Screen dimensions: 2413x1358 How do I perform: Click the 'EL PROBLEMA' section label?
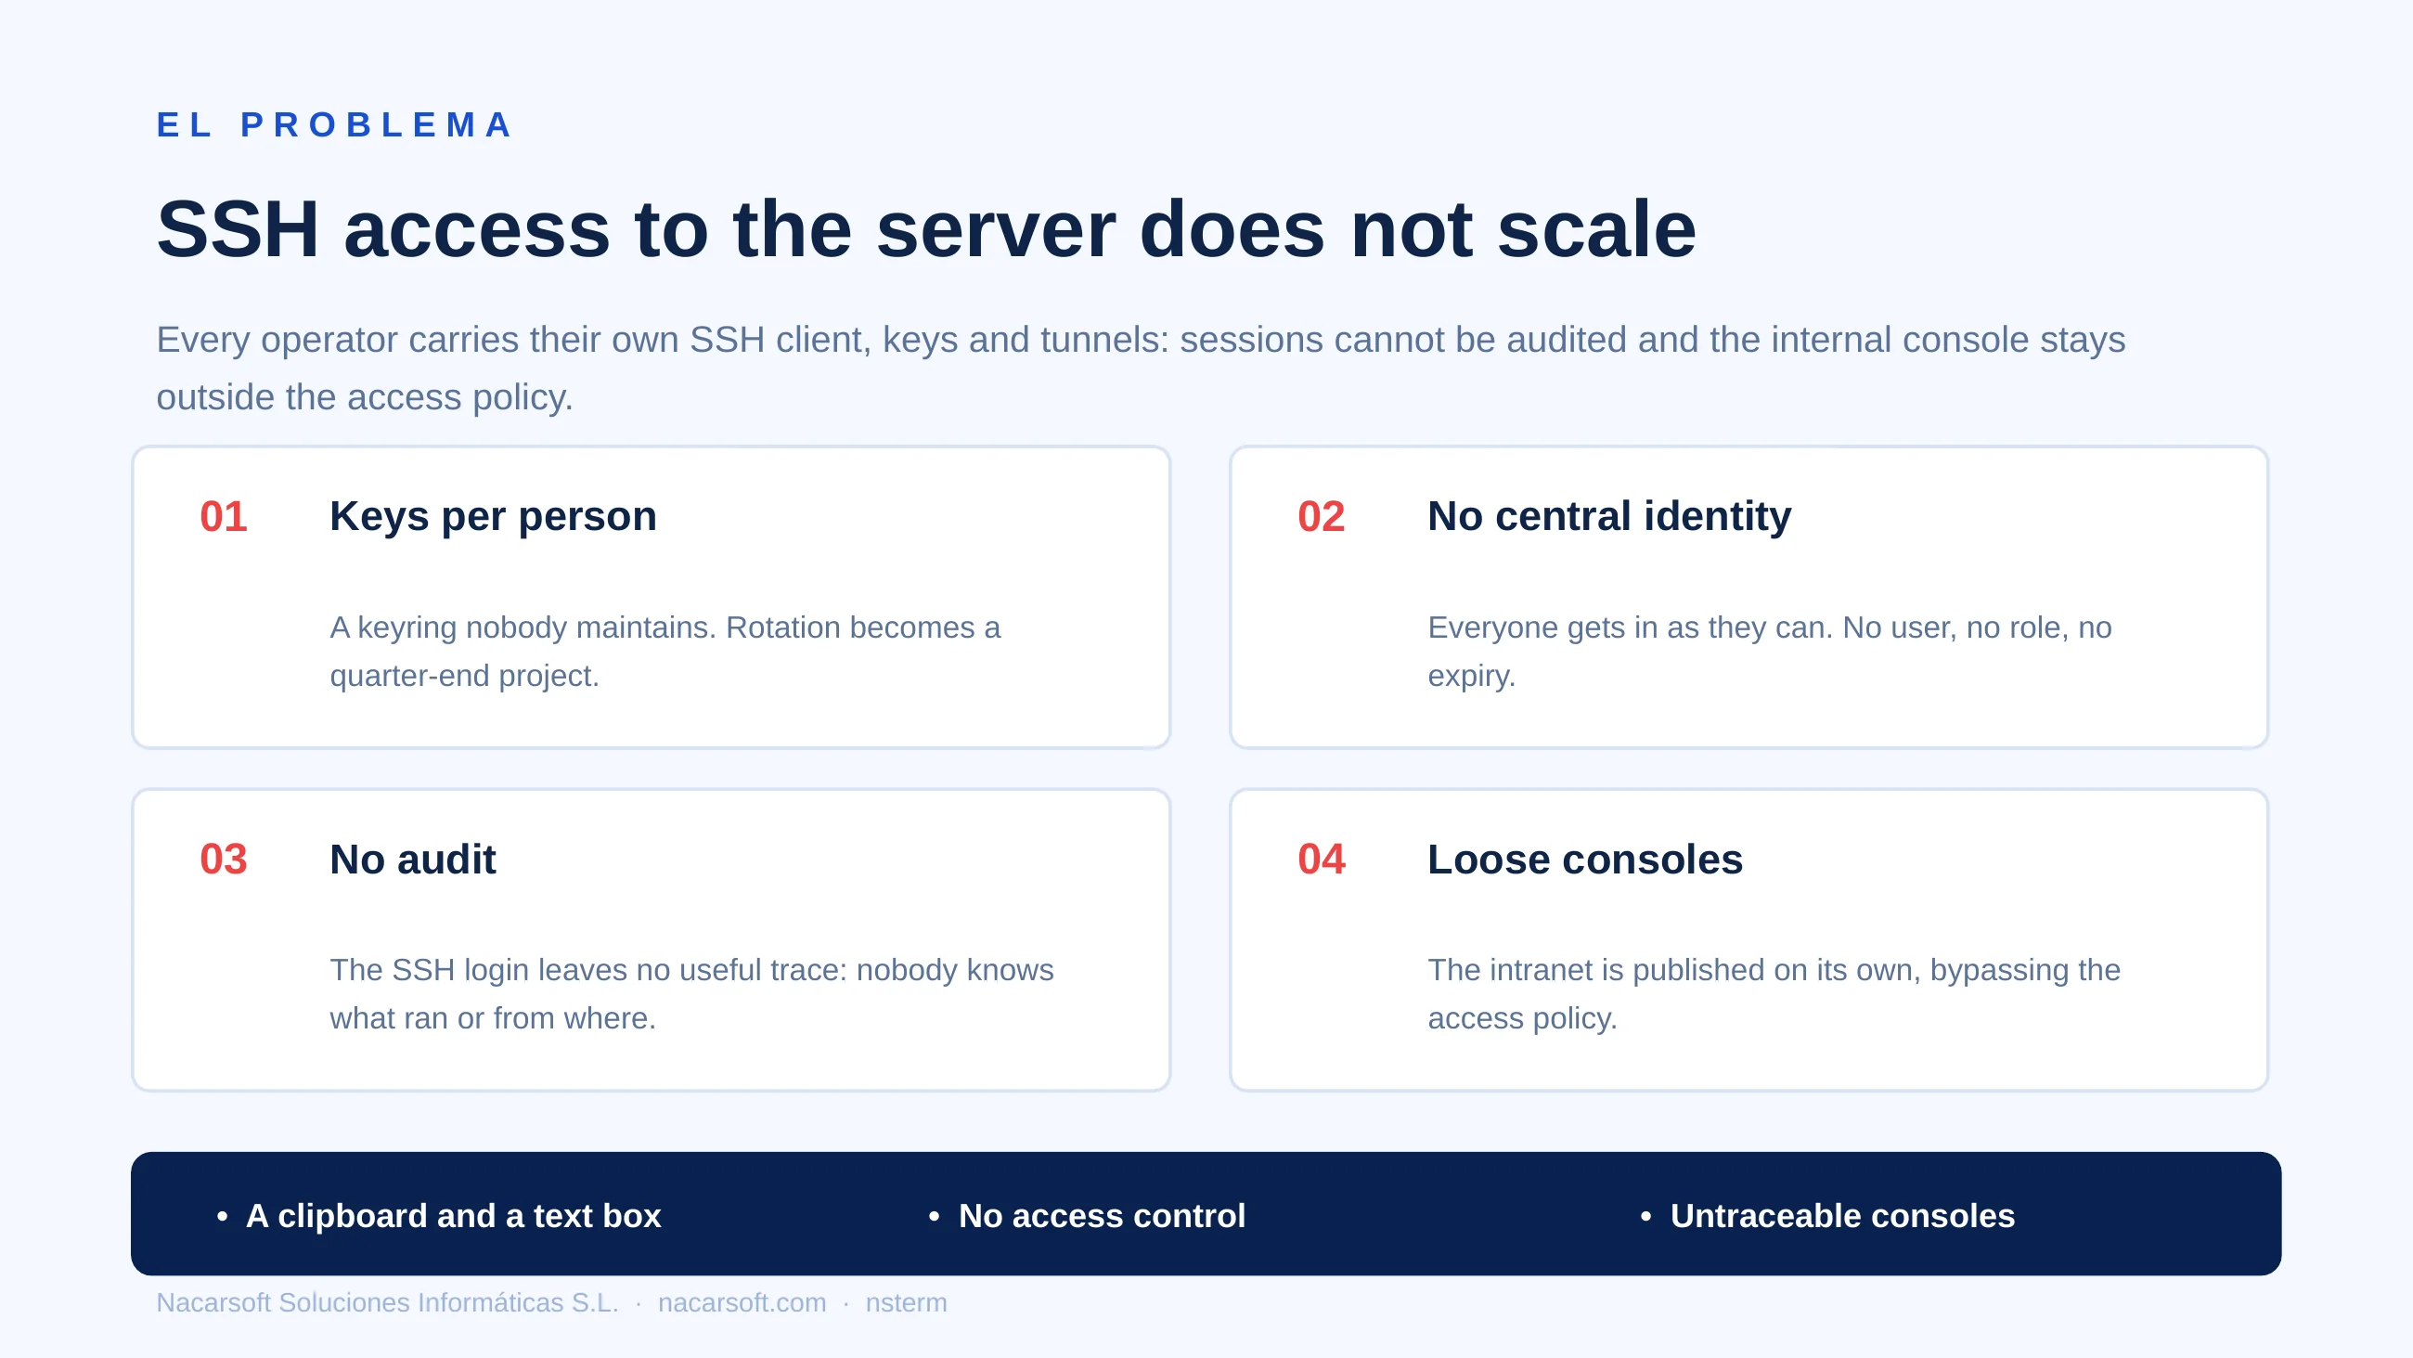pos(334,124)
